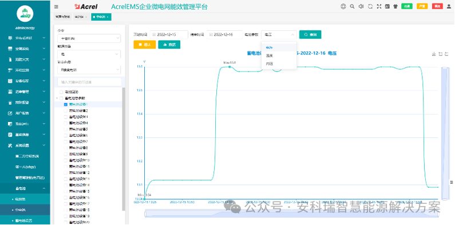Select 内阻 from the parameter dropdown list

pyautogui.click(x=279, y=64)
